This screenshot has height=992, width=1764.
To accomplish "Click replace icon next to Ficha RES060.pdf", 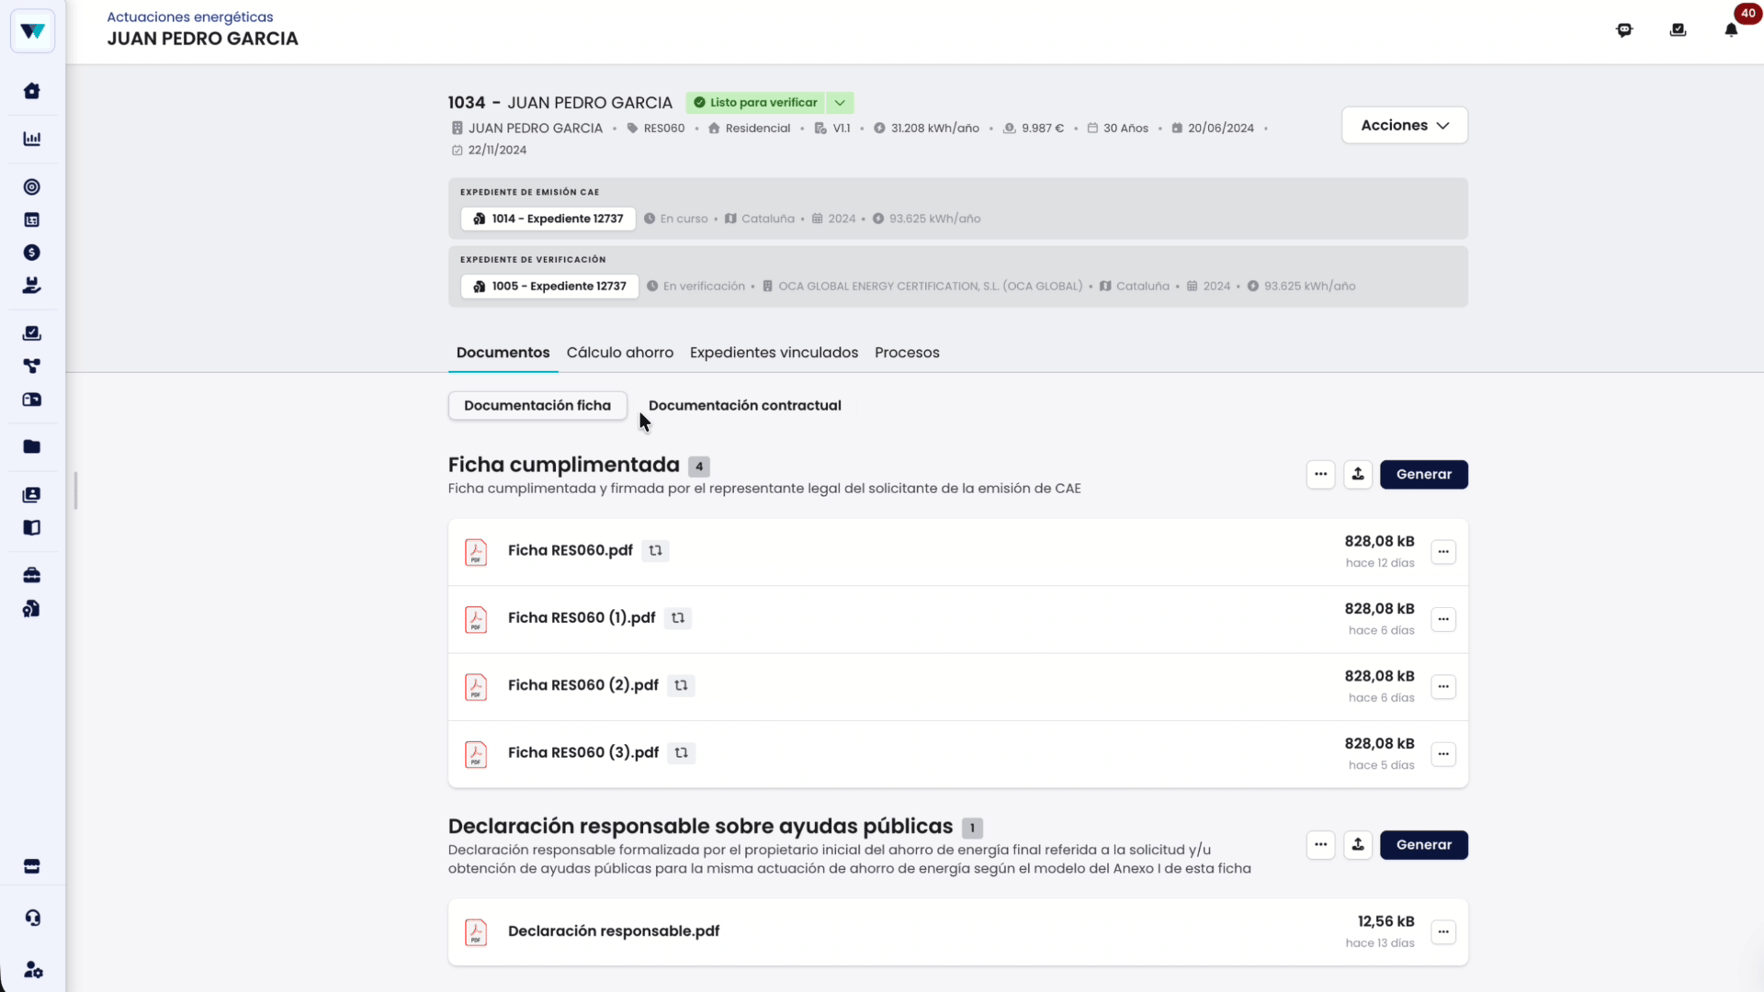I will pyautogui.click(x=655, y=550).
